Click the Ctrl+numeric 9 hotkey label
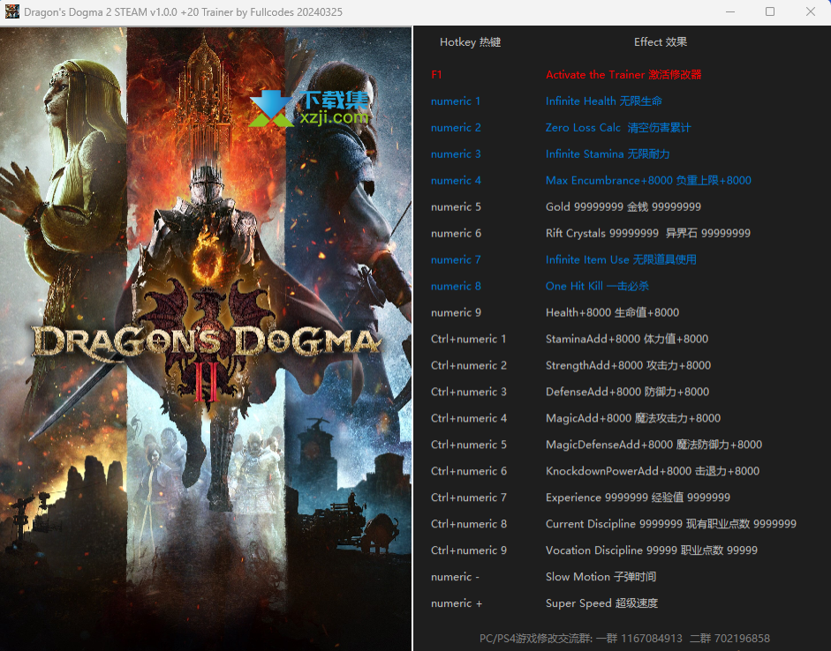Viewport: 831px width, 651px height. click(x=469, y=551)
